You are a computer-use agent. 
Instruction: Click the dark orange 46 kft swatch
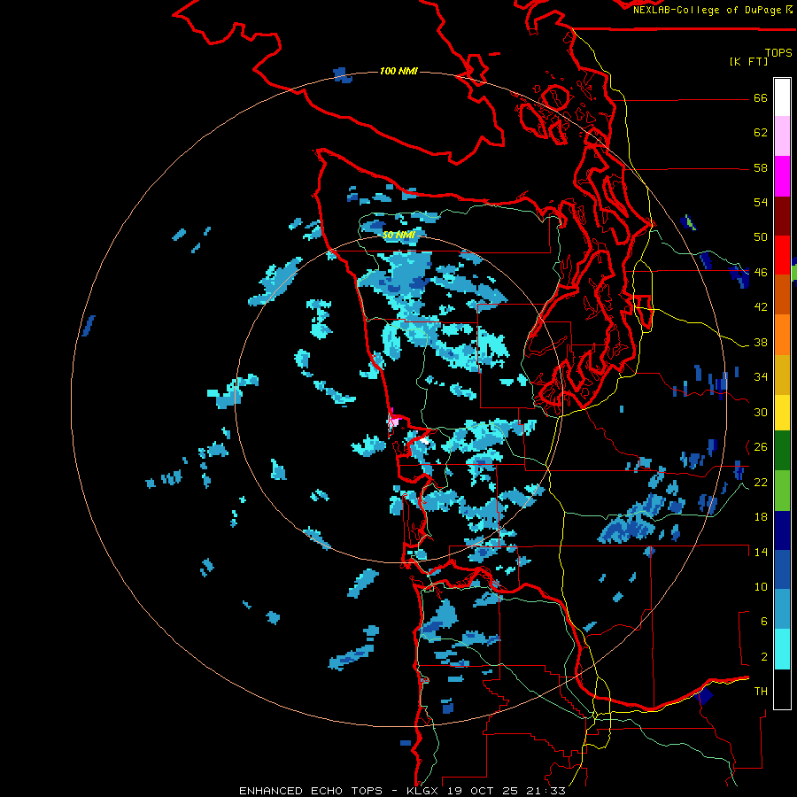pos(782,295)
